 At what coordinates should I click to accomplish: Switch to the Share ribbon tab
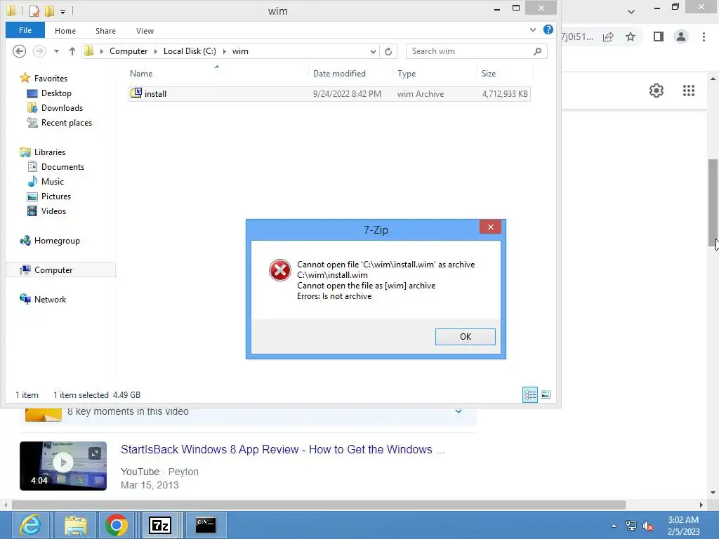pyautogui.click(x=105, y=31)
